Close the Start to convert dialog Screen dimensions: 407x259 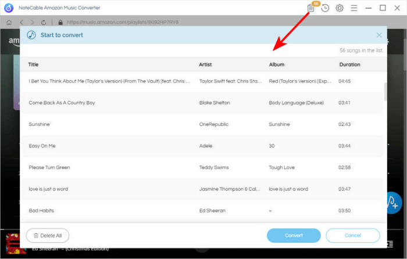(379, 35)
